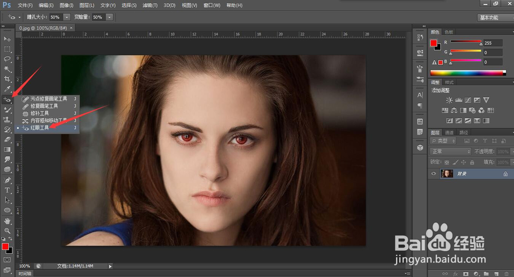This screenshot has height=277, width=514.
Task: Open the 3D panel cube icon
Action: tap(420, 147)
